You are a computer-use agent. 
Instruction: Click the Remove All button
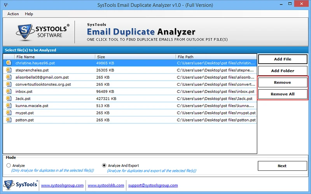tap(283, 94)
